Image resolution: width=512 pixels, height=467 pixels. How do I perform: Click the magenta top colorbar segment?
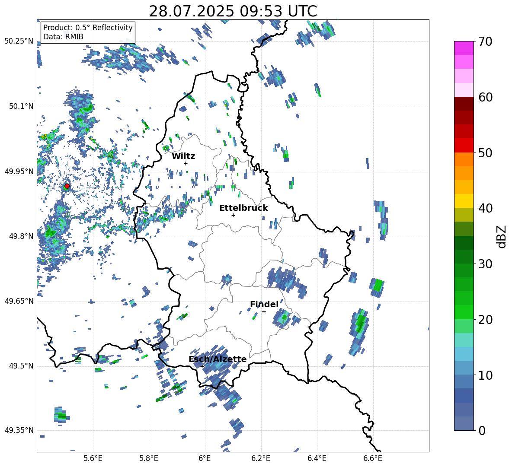point(464,48)
